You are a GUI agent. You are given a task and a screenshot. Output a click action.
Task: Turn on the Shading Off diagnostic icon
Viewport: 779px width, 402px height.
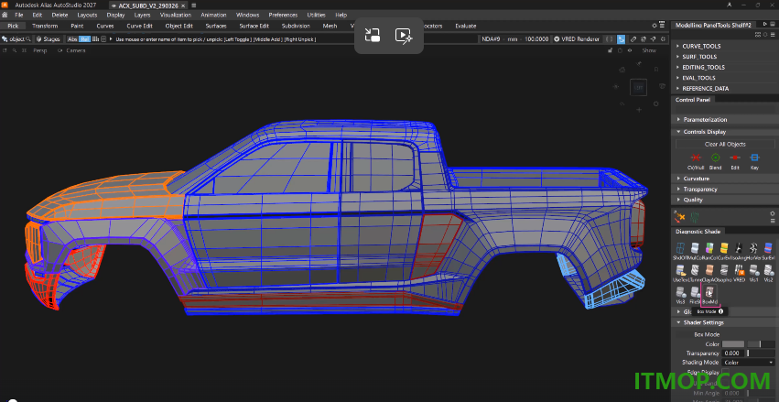click(x=679, y=248)
